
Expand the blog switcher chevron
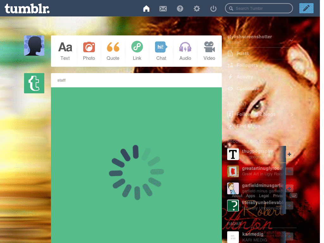pos(291,40)
